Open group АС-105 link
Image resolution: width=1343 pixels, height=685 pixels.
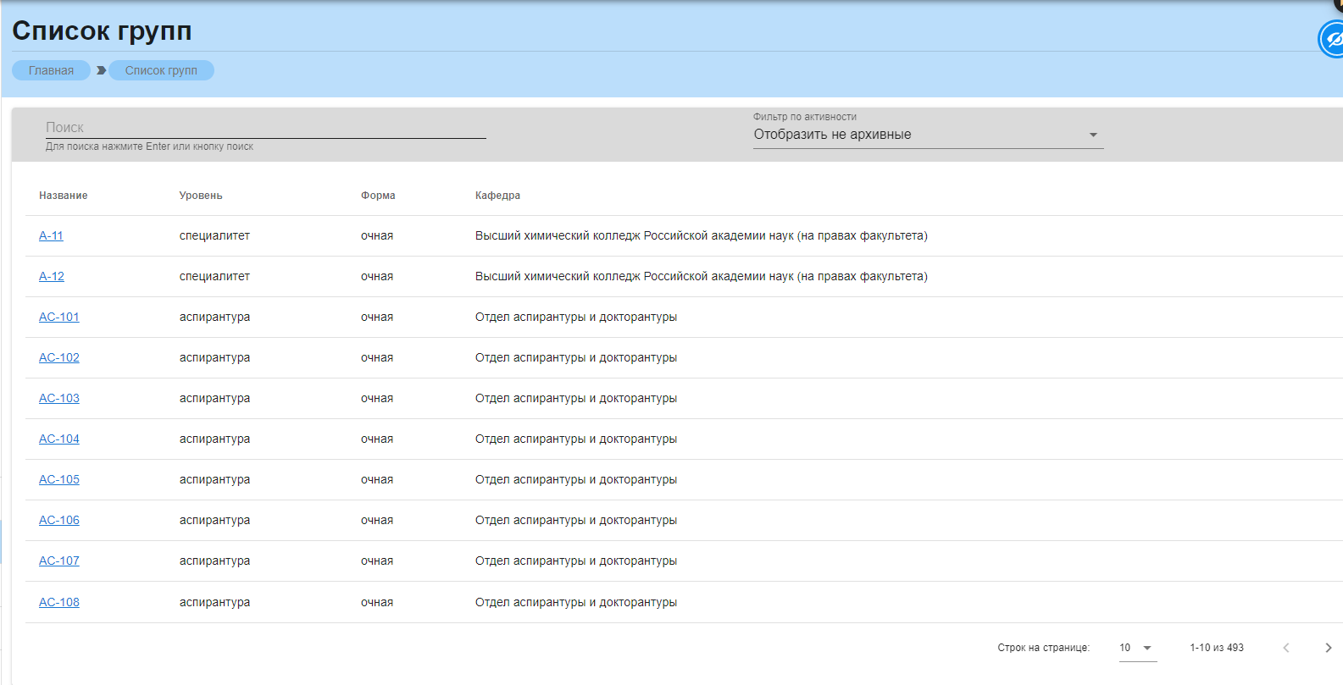(59, 480)
